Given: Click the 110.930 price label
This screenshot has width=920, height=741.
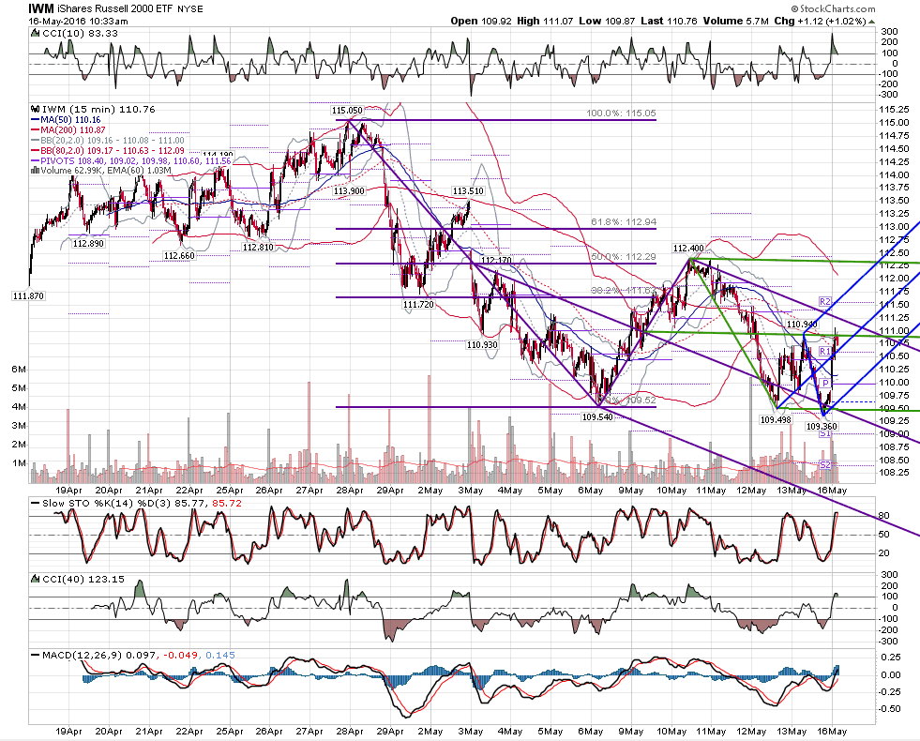Looking at the screenshot, I should [482, 345].
